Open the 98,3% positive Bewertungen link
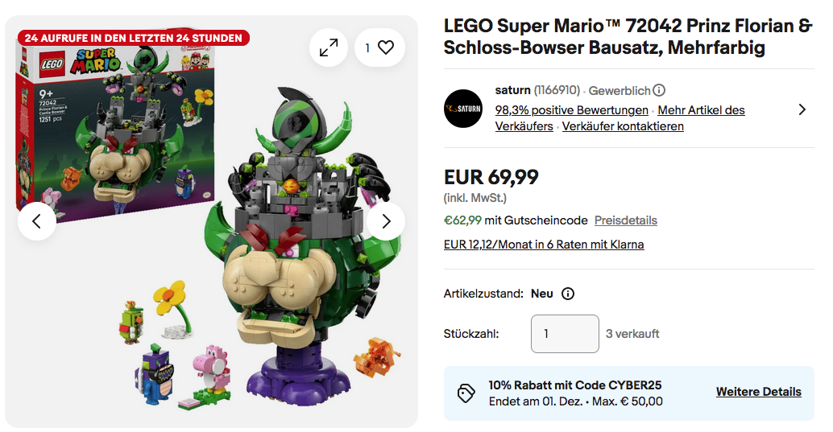833x432 pixels. coord(571,110)
